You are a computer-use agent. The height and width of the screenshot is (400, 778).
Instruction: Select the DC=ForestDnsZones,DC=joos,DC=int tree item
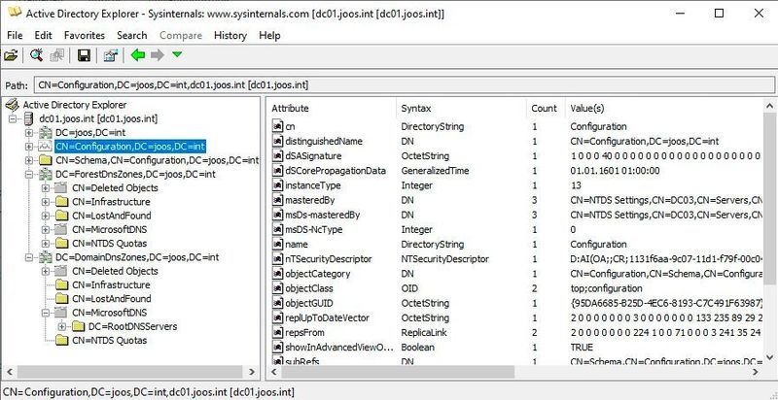pyautogui.click(x=135, y=174)
